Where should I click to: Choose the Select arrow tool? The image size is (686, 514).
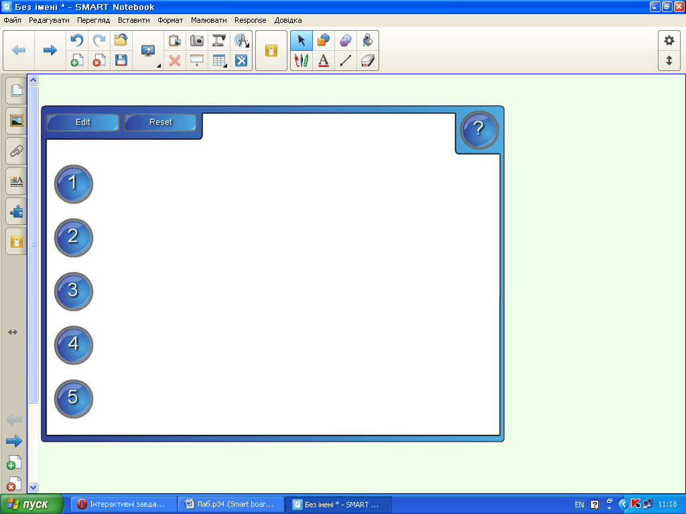tap(301, 41)
